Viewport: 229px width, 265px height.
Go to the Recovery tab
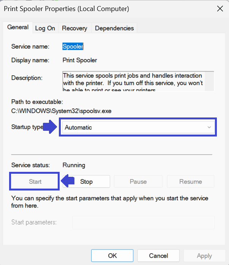[x=74, y=28]
